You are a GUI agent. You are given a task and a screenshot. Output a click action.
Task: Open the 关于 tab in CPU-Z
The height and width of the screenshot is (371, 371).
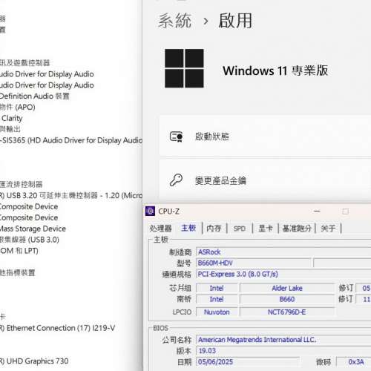pyautogui.click(x=328, y=228)
